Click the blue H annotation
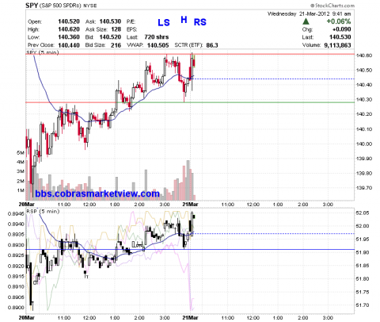This screenshot has height=322, width=380. [x=184, y=19]
